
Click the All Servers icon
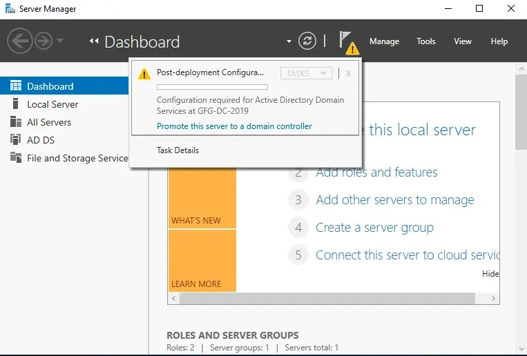(16, 121)
